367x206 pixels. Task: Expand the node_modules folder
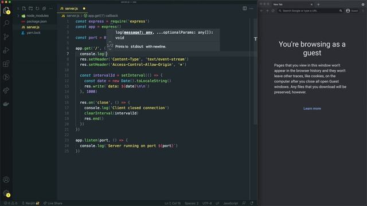tap(35, 15)
